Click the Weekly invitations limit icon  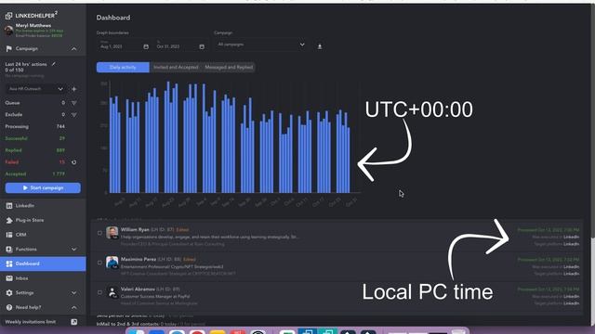pyautogui.click(x=74, y=322)
